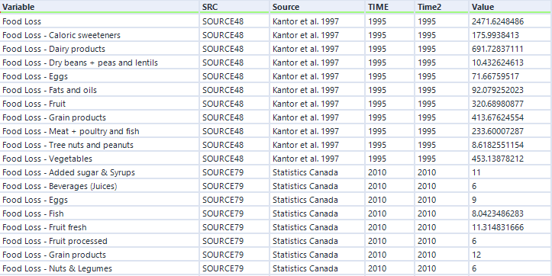This screenshot has width=552, height=276.
Task: Select Food Loss - Meat + poultry and fish
Action: coord(99,131)
